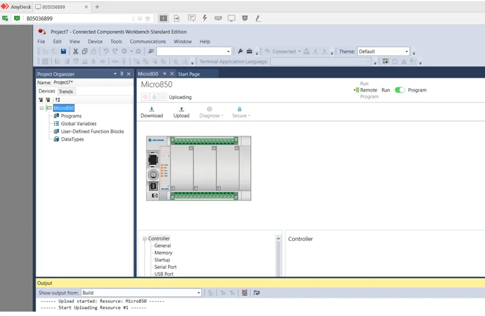Select General under Controller
The image size is (485, 316).
(163, 246)
